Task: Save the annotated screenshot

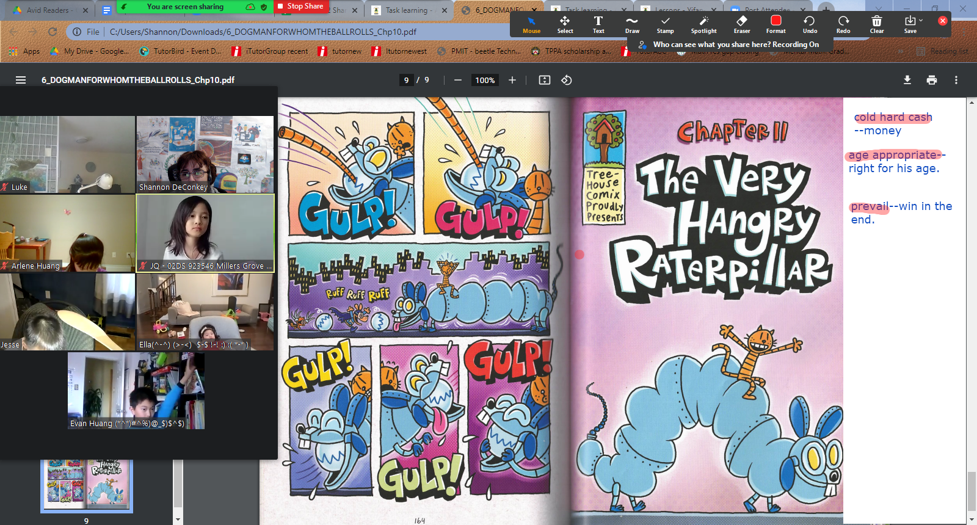Action: click(910, 24)
